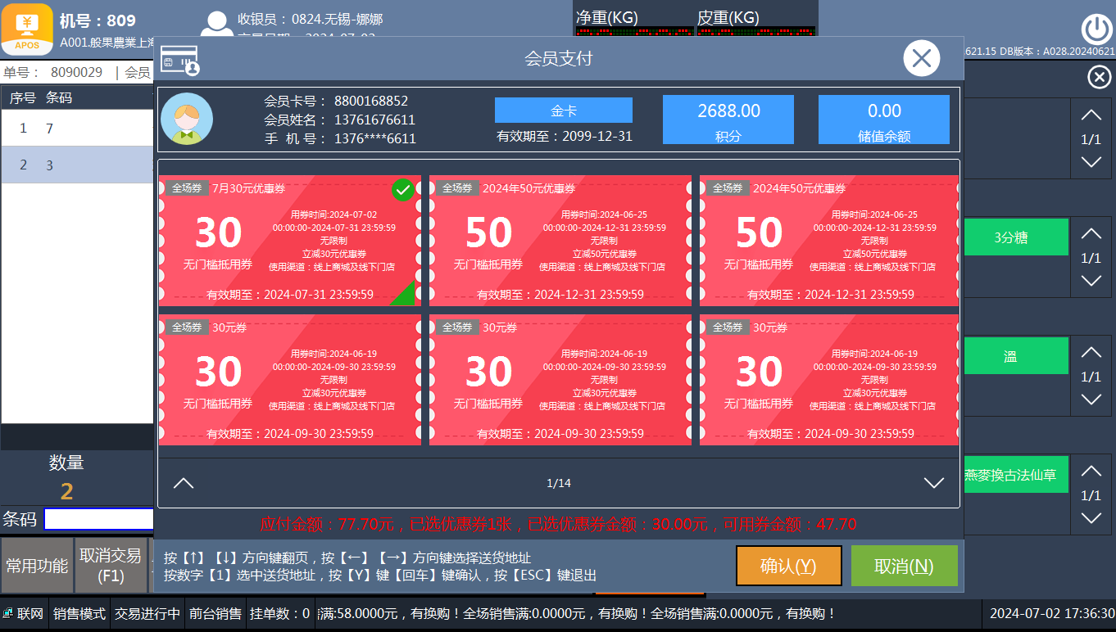Click the order number 8090029
This screenshot has height=632, width=1116.
pos(77,72)
